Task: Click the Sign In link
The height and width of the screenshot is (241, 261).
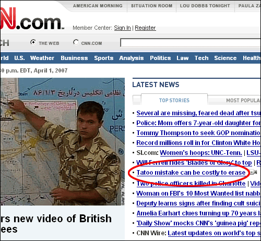Action: 122,28
